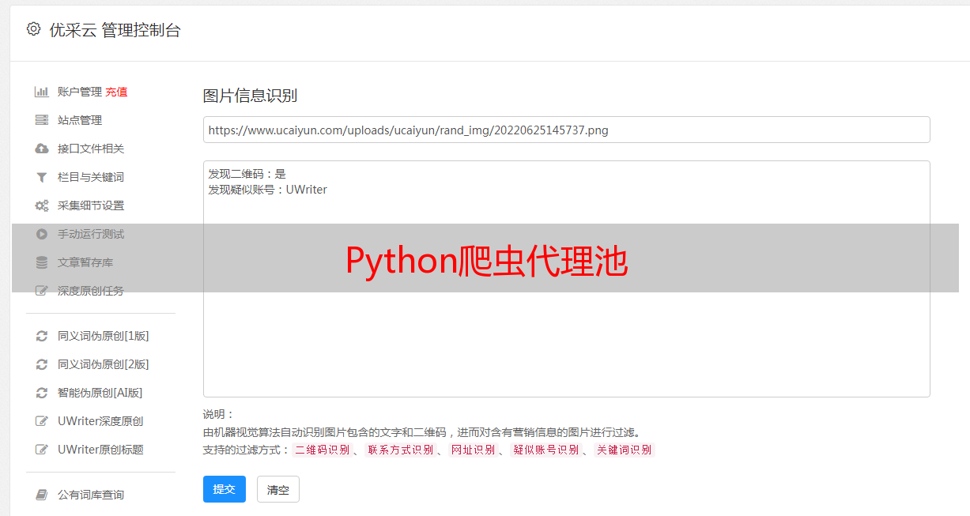Click the gears icon next to 采集细节设置
Screen dimensions: 970x516
coord(42,205)
